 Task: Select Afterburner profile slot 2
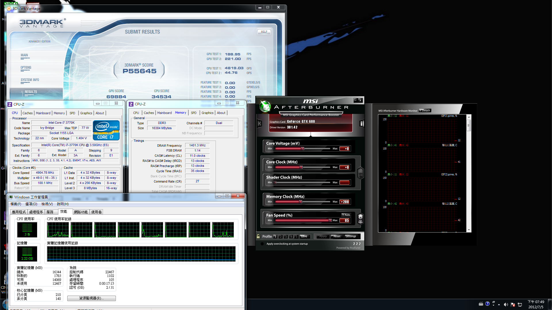click(x=281, y=237)
